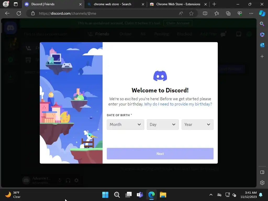The image size is (268, 201).
Task: Open Discord user settings gear
Action: tap(76, 180)
